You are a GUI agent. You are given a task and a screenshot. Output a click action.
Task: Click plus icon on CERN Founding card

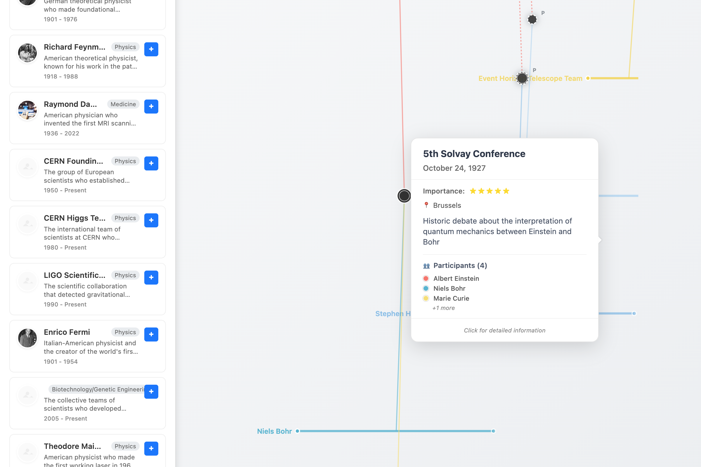click(151, 163)
